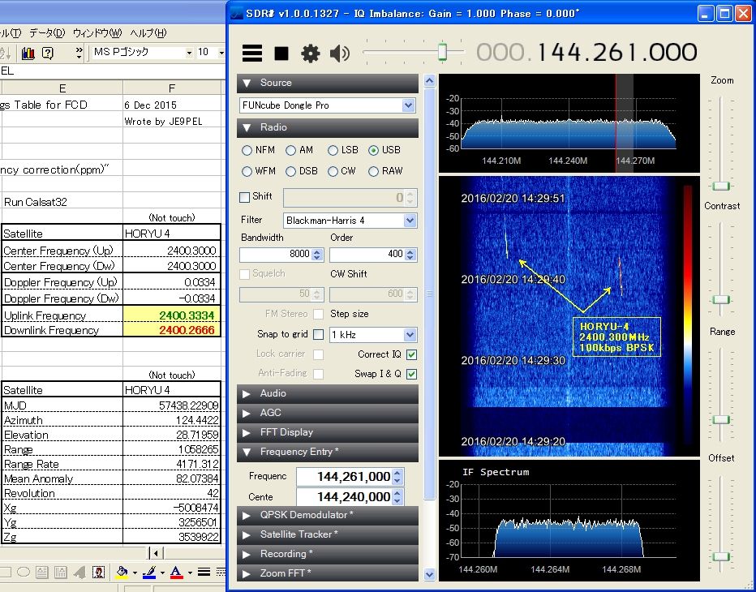
Task: Open the ヘルプ(H) menu in Excel
Action: [x=148, y=33]
